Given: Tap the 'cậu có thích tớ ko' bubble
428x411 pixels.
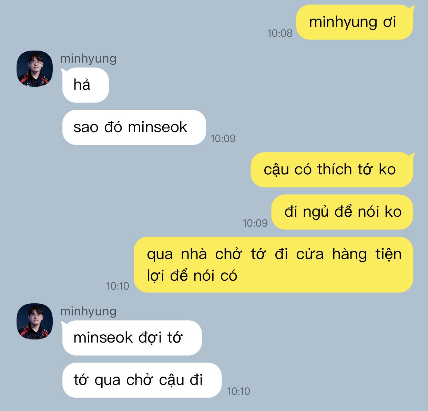Looking at the screenshot, I should 332,170.
